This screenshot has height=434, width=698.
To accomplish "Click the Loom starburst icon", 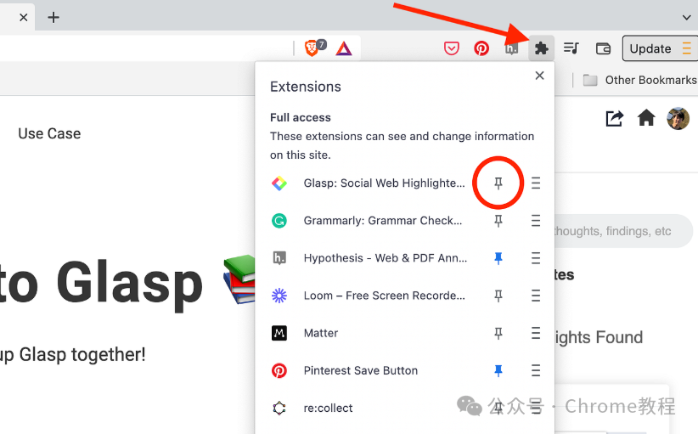I will tap(279, 296).
